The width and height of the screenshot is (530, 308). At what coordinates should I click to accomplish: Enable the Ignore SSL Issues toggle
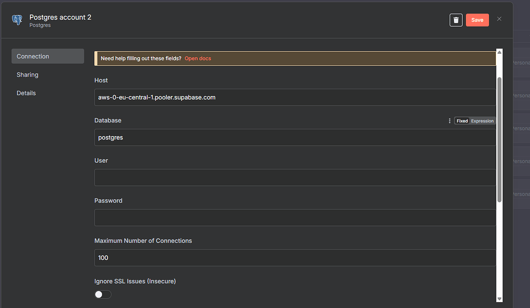click(x=102, y=294)
